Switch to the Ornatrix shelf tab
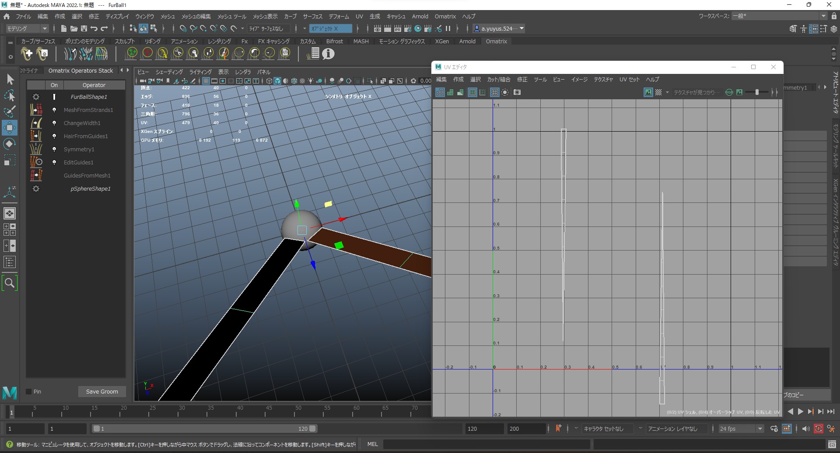 click(496, 41)
